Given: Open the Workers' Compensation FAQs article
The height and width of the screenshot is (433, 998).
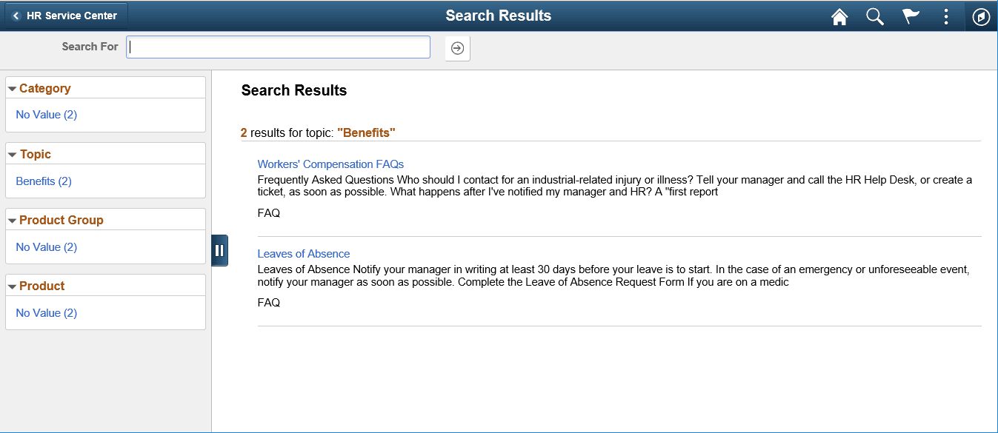Looking at the screenshot, I should (330, 164).
